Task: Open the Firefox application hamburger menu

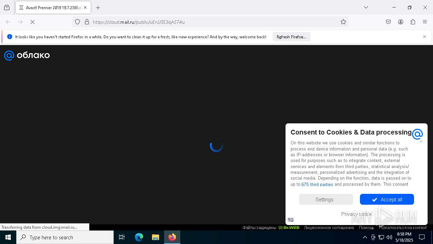Action: click(x=425, y=22)
